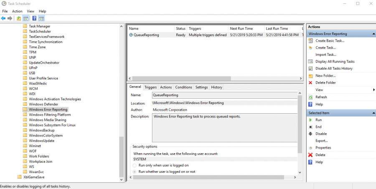Click the Create Basic Task icon
Screen dimensions: 376x189
point(310,41)
